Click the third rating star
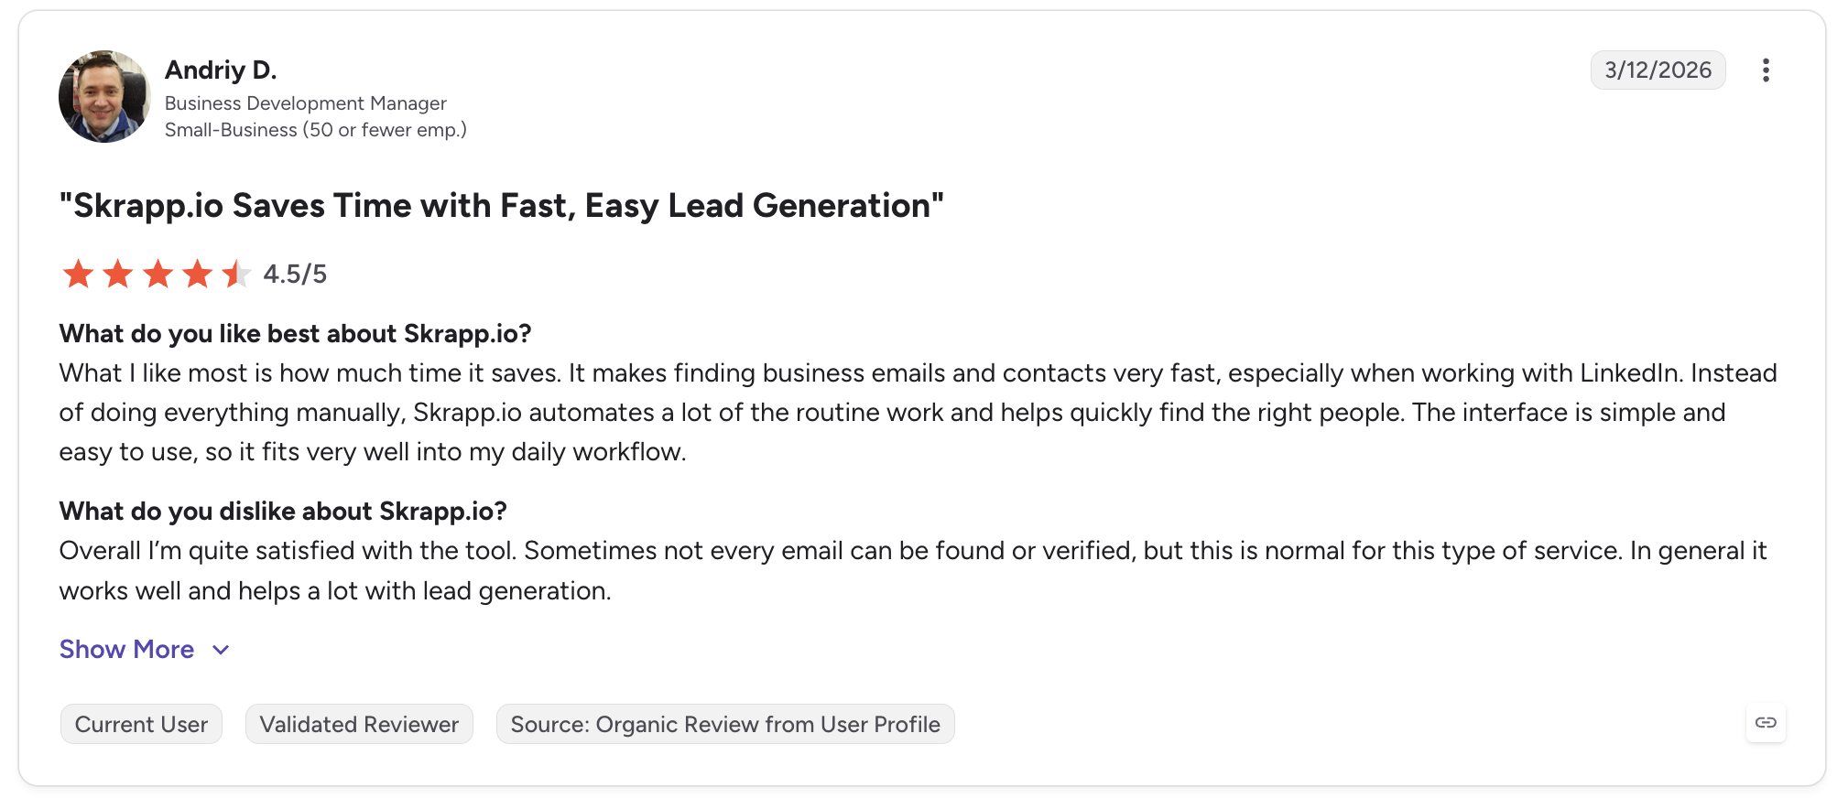The height and width of the screenshot is (798, 1848). [x=158, y=274]
